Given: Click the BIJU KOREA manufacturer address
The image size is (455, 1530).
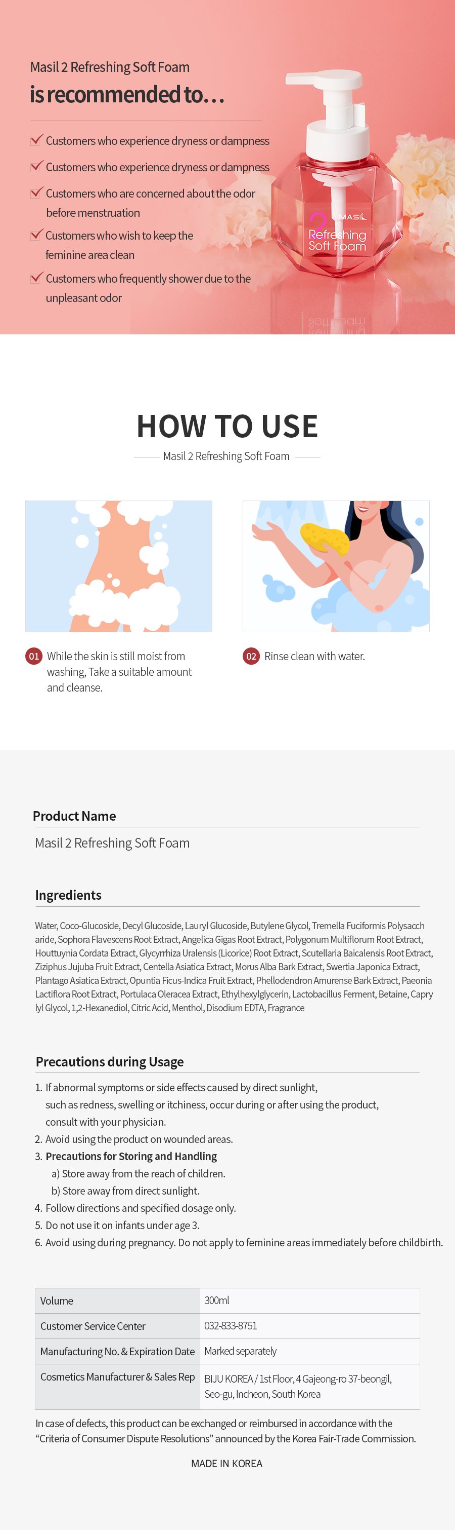Looking at the screenshot, I should 298,1386.
